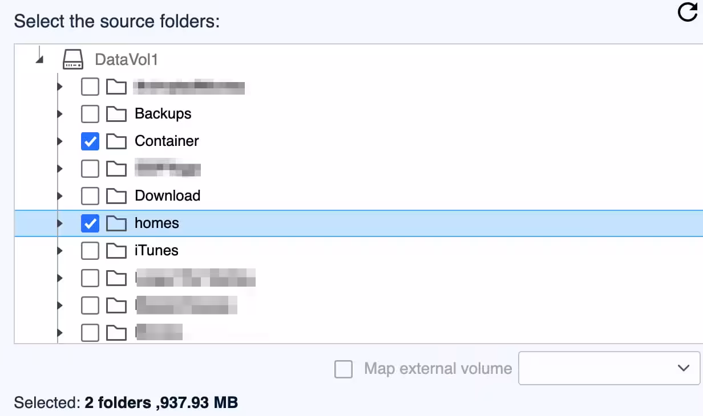The height and width of the screenshot is (416, 703).
Task: Uncheck the Container folder checkbox
Action: [90, 141]
